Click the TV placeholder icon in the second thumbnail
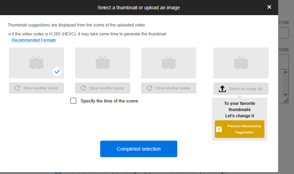Screen dimensions: 294x174 103,63
